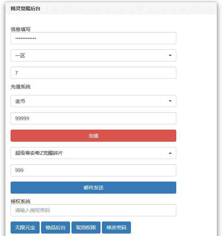The width and height of the screenshot is (224, 236).
Task: Click the 精灵觉醒后台 panel title
Action: point(25,8)
